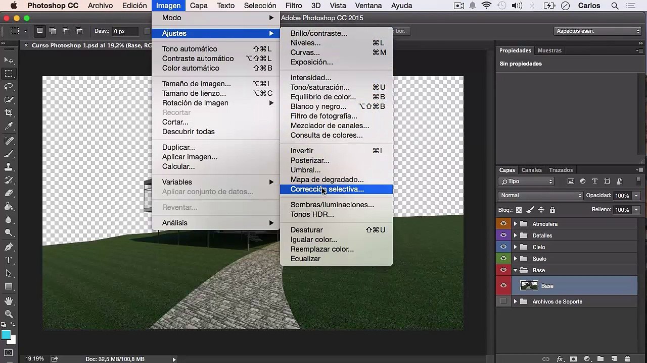This screenshot has width=647, height=363.
Task: Switch to the Canales tab
Action: point(531,170)
